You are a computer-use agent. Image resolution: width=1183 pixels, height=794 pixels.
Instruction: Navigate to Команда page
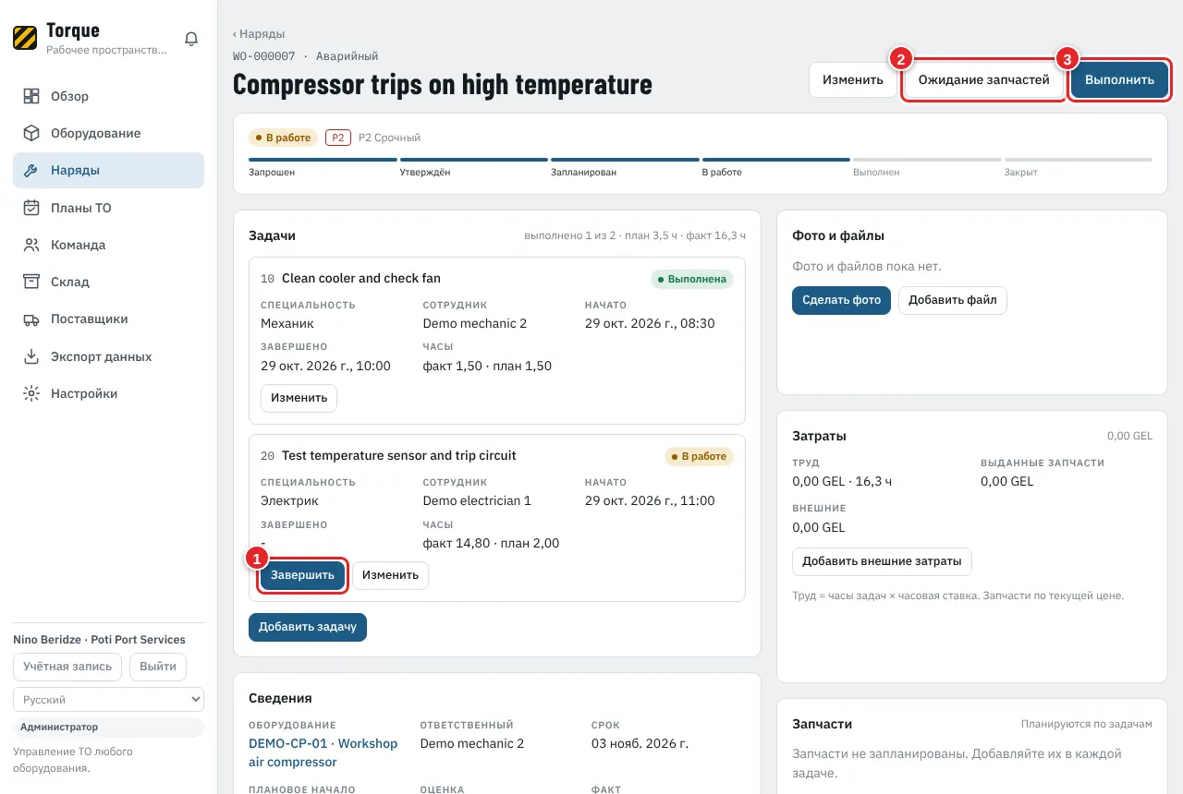(108, 245)
